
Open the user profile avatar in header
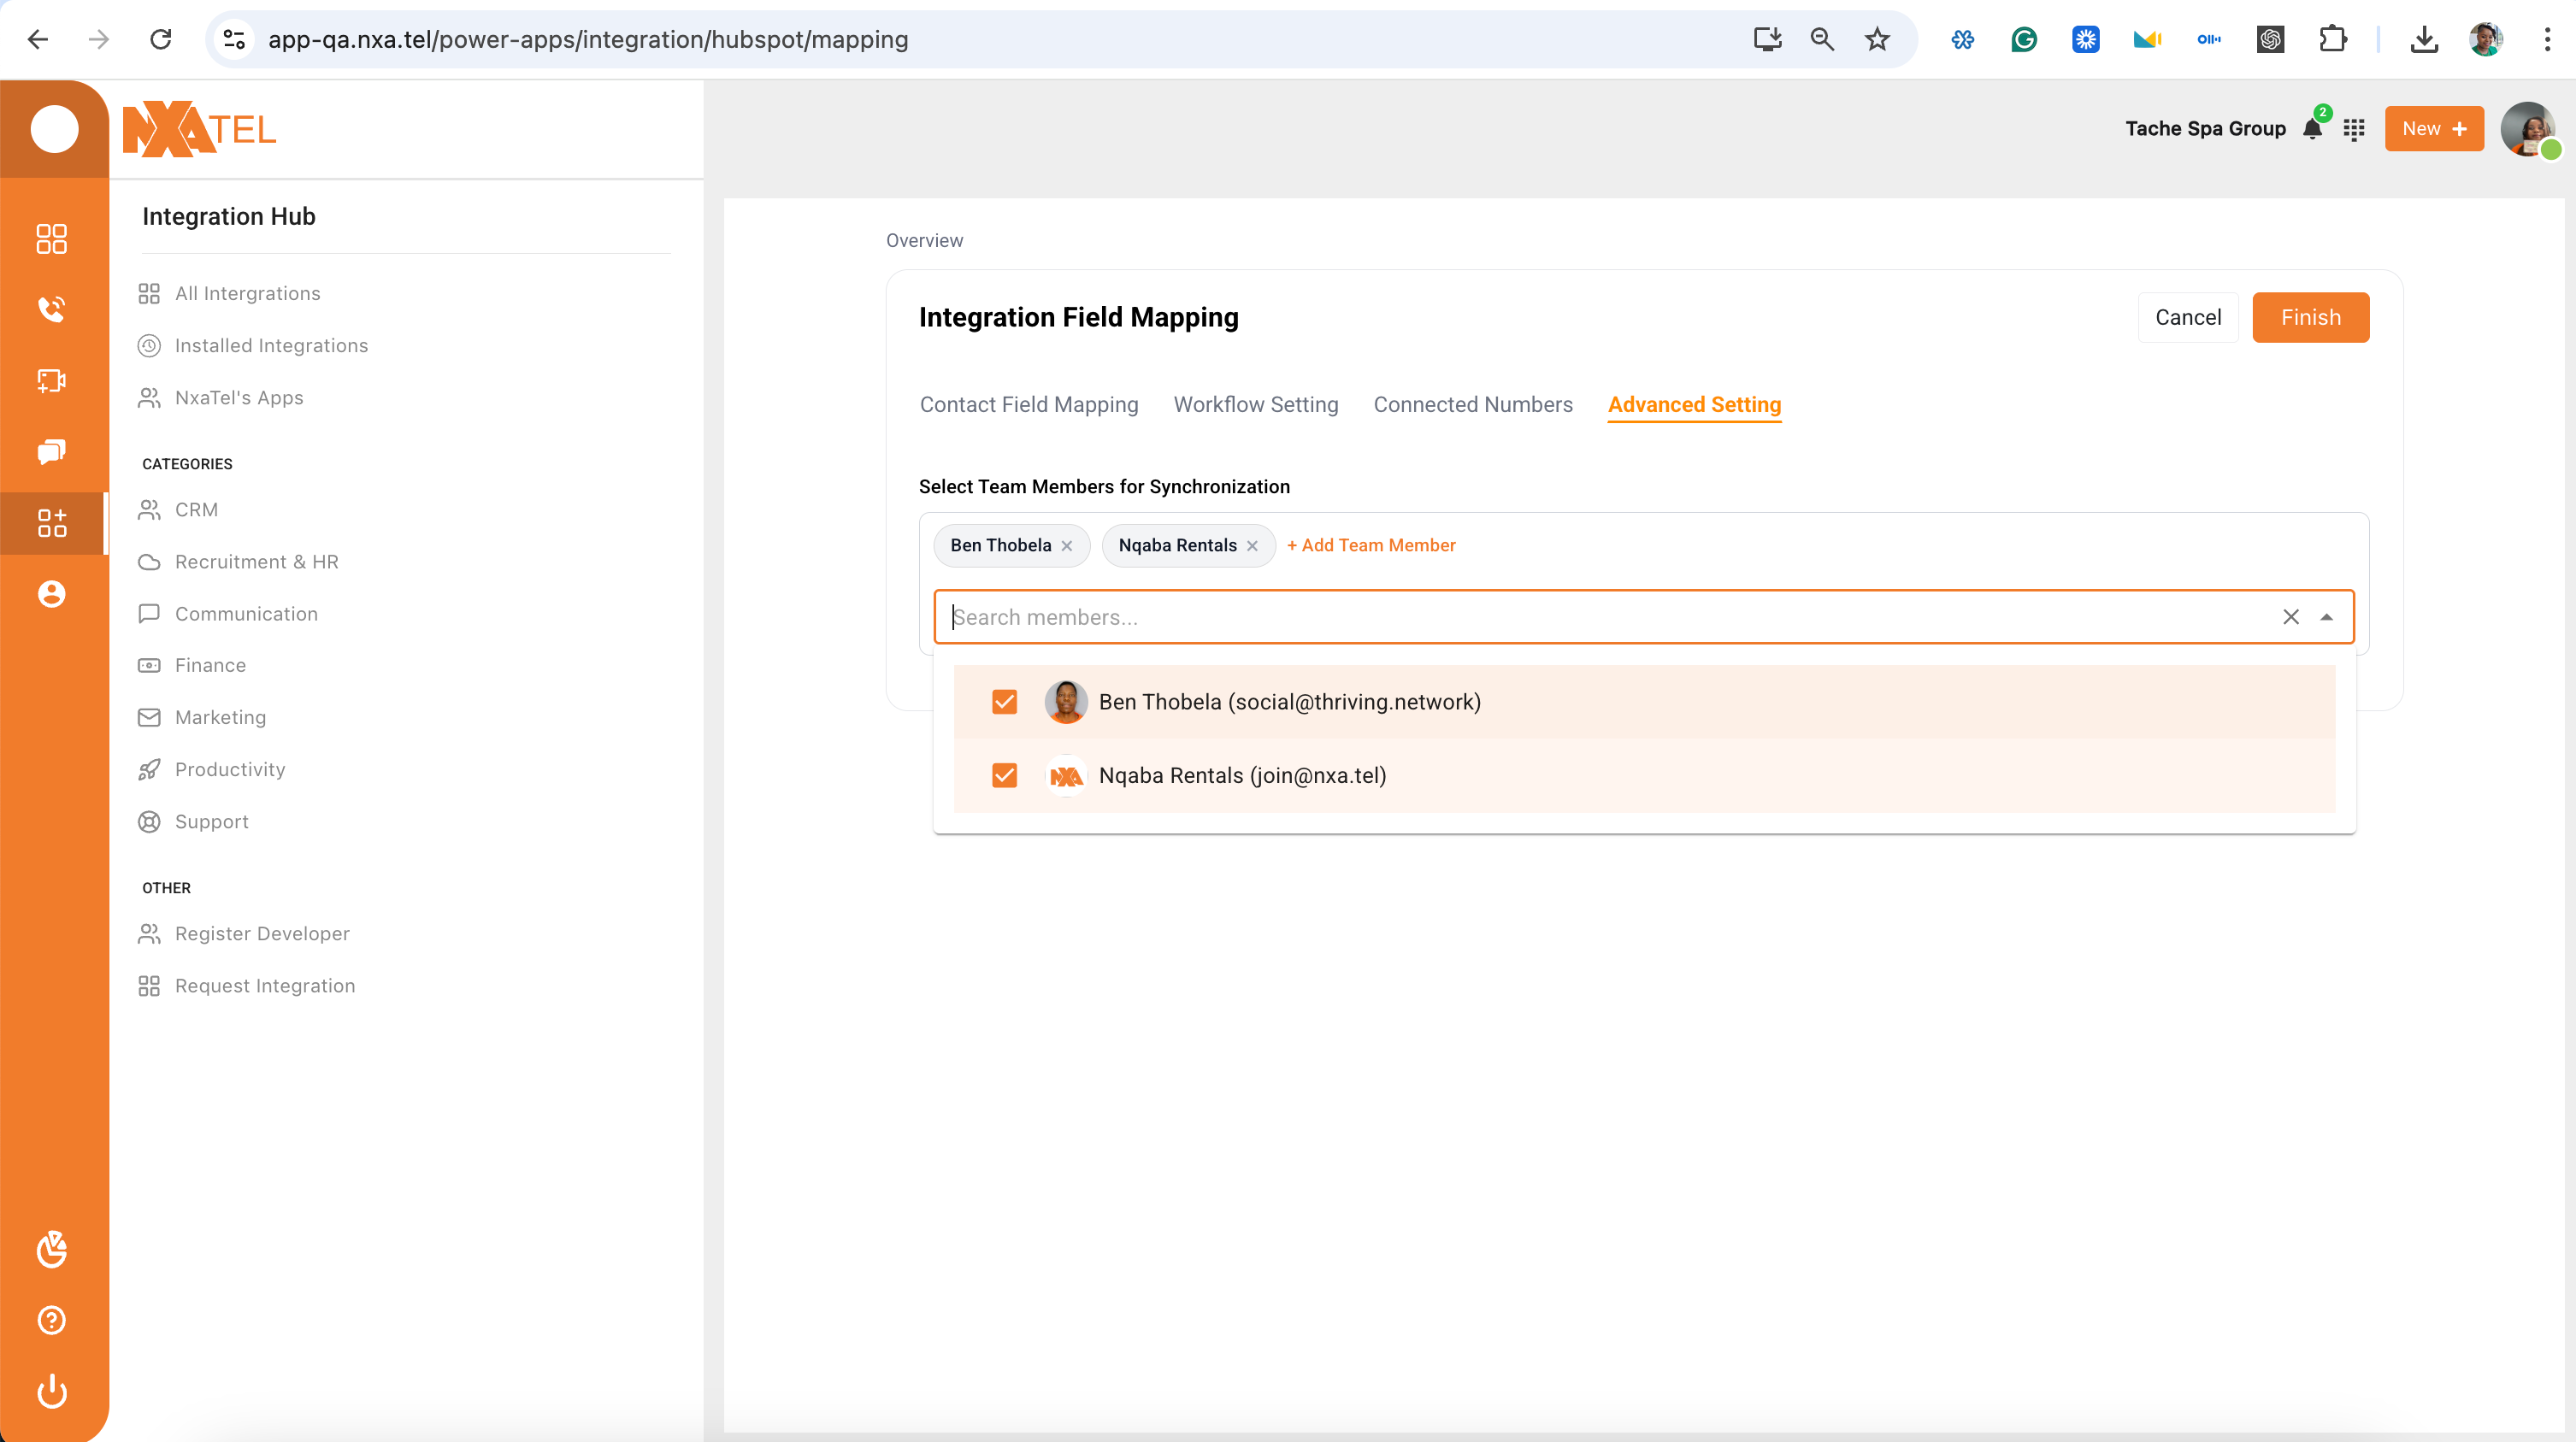2527,129
